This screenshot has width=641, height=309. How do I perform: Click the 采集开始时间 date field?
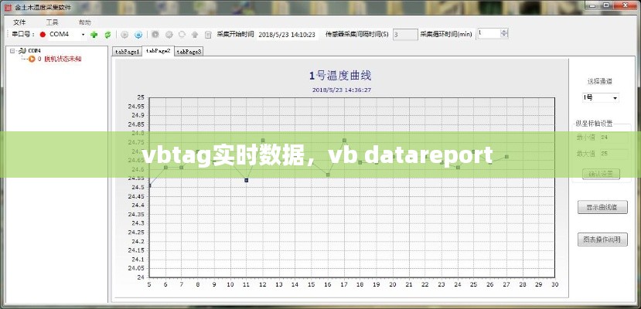[x=286, y=35]
